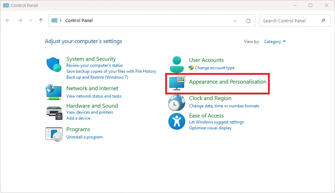Open Ease of Access heading
Screen dimensions: 335x193
coord(206,116)
